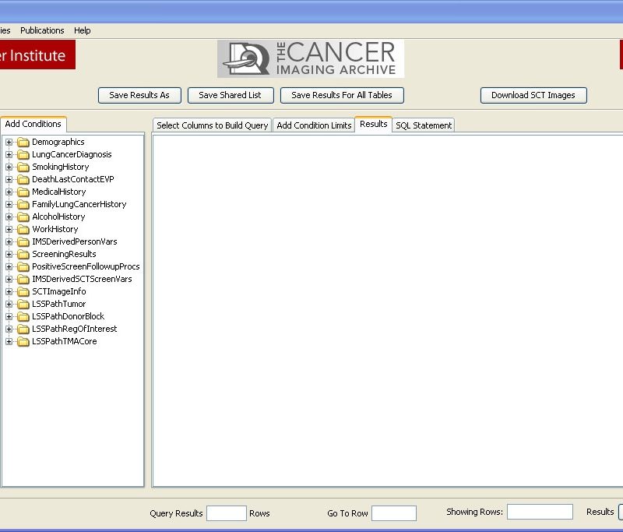623x532 pixels.
Task: Click the LSSPathDonorBlock folder icon
Action: tap(23, 316)
